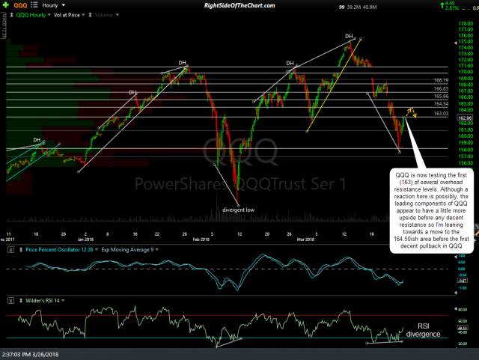The image size is (479, 360).
Task: Click the DH label near Feb 26
Action: point(290,64)
